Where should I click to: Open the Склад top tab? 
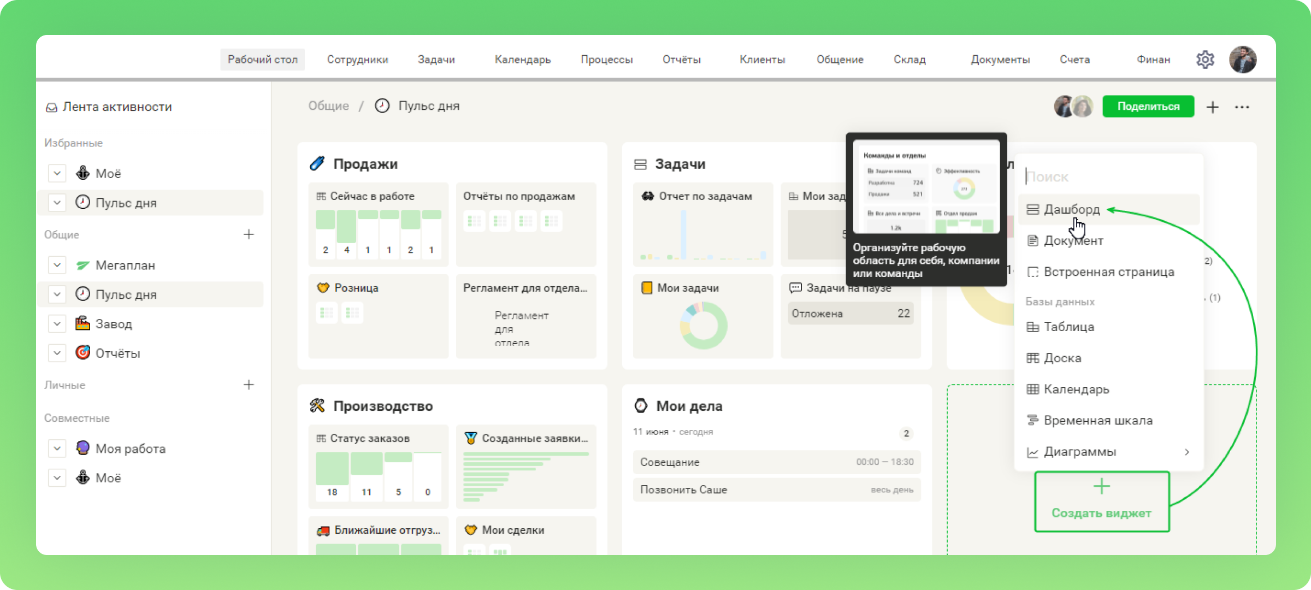[910, 60]
